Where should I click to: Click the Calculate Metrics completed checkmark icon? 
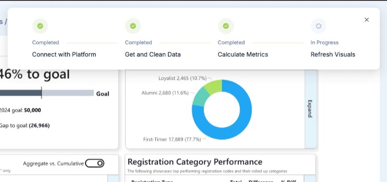pyautogui.click(x=226, y=26)
